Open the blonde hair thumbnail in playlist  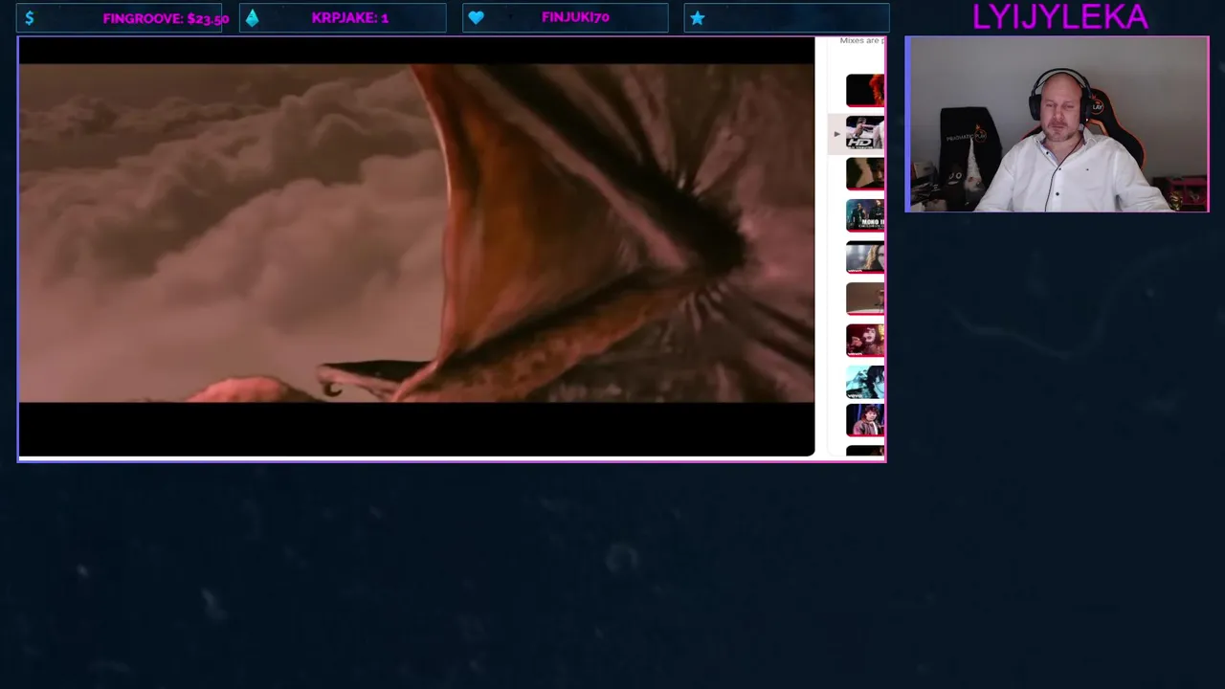coord(865,257)
